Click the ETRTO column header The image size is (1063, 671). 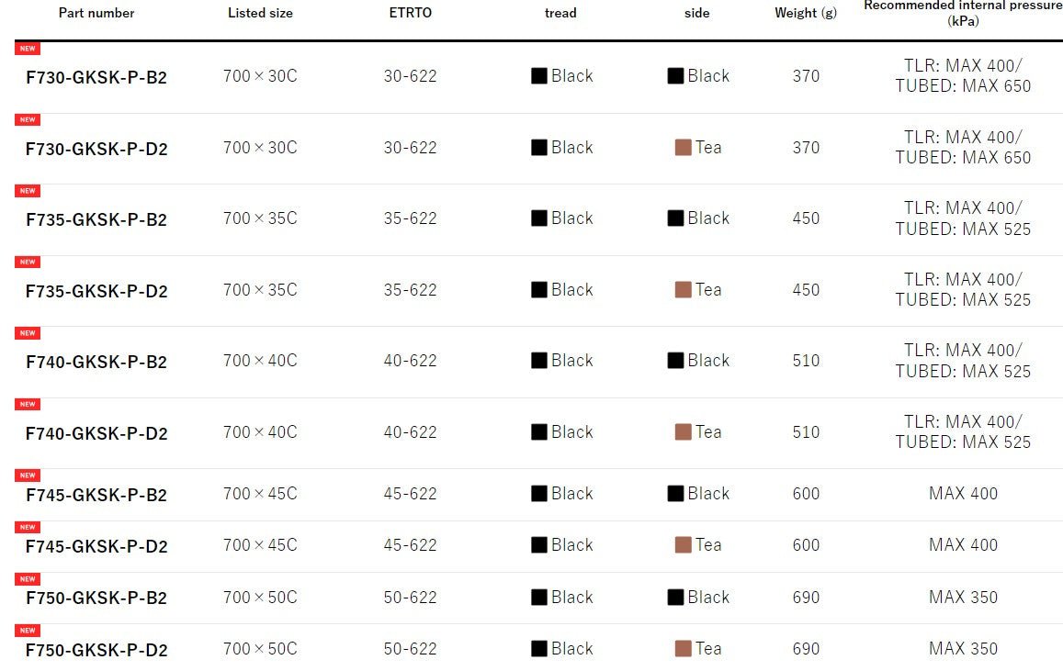[410, 13]
